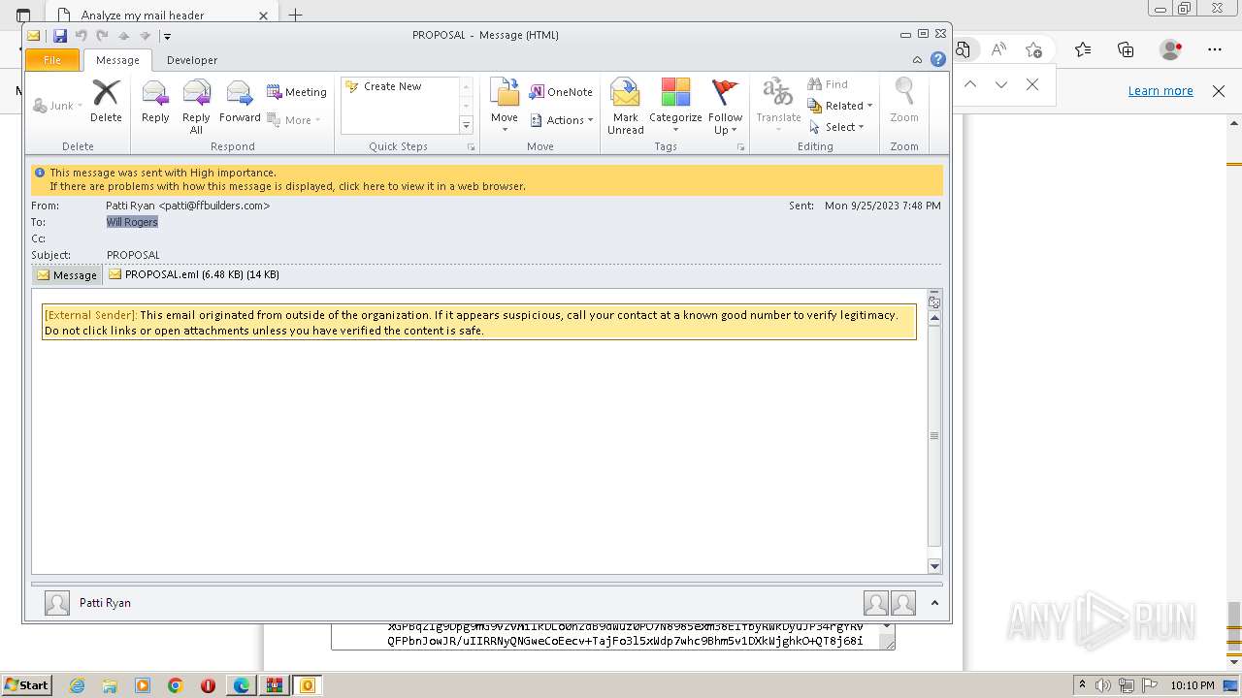Viewport: 1242px width, 698px height.
Task: Switch to the Message ribbon tab
Action: pos(117,60)
